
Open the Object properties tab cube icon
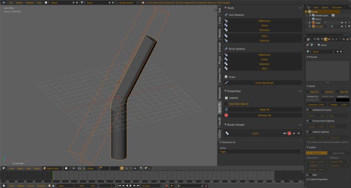pos(329,39)
